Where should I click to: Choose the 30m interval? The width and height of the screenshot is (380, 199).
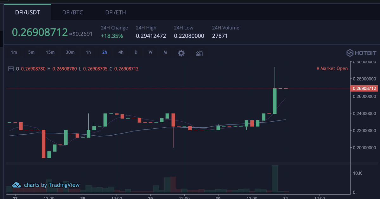70,53
